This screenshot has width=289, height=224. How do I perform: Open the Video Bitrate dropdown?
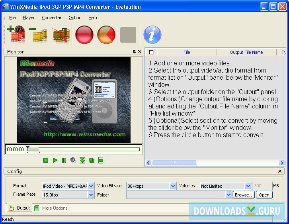[x=173, y=186]
